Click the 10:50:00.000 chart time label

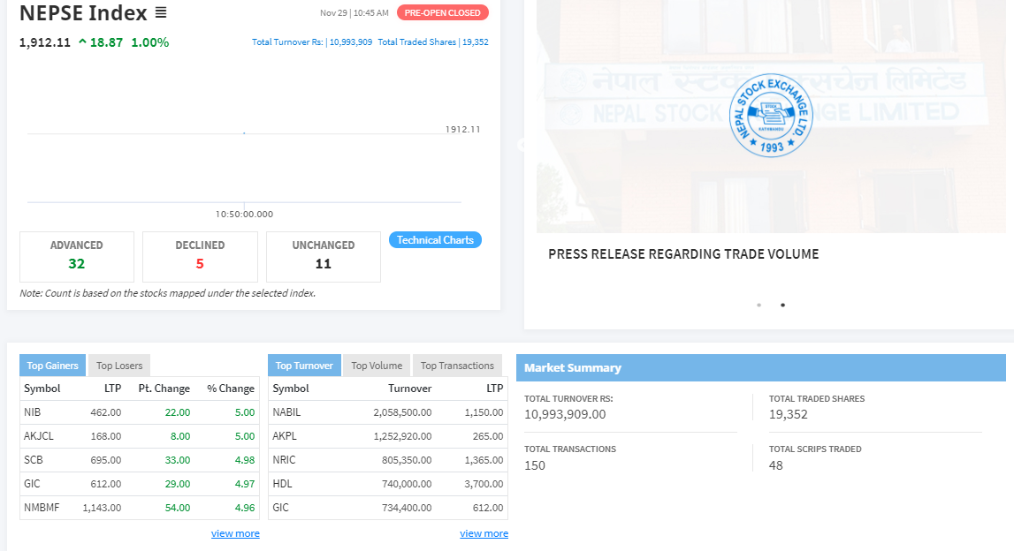coord(245,214)
